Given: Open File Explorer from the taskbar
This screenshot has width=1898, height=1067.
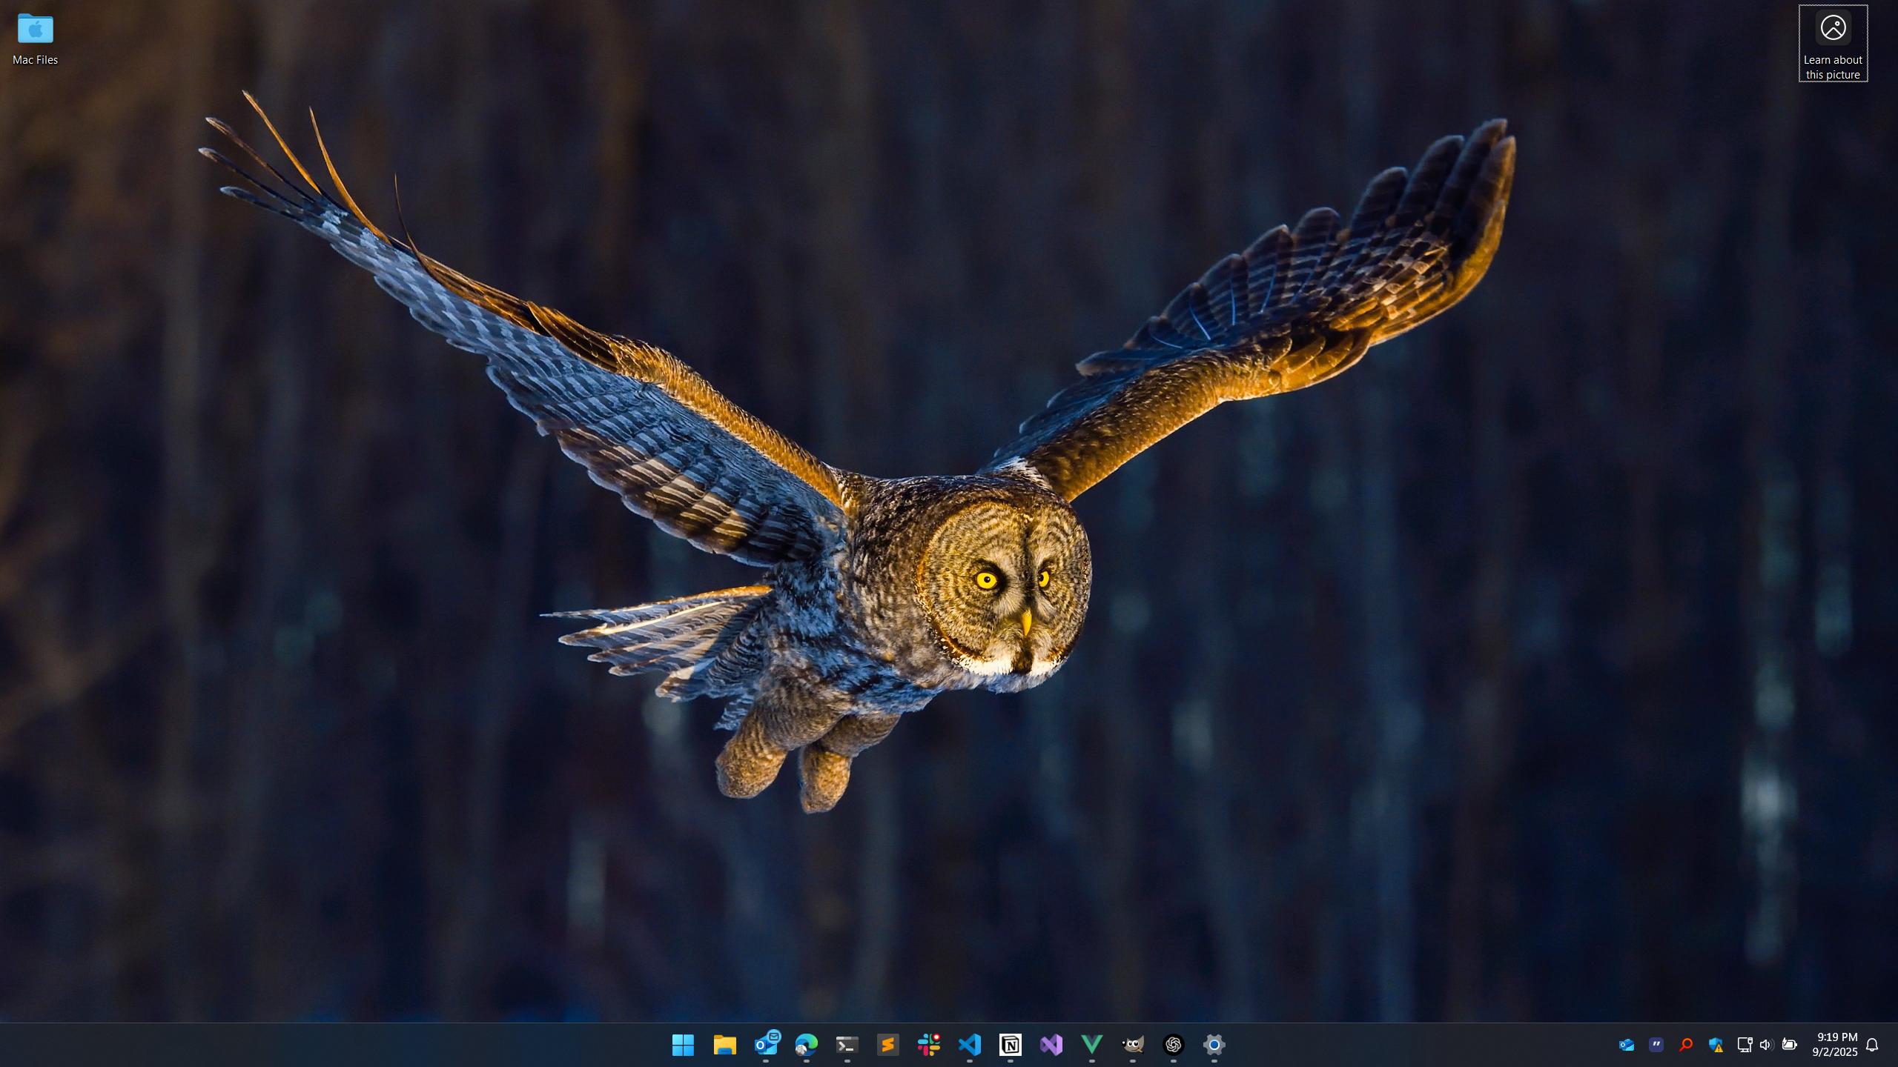Looking at the screenshot, I should (724, 1045).
